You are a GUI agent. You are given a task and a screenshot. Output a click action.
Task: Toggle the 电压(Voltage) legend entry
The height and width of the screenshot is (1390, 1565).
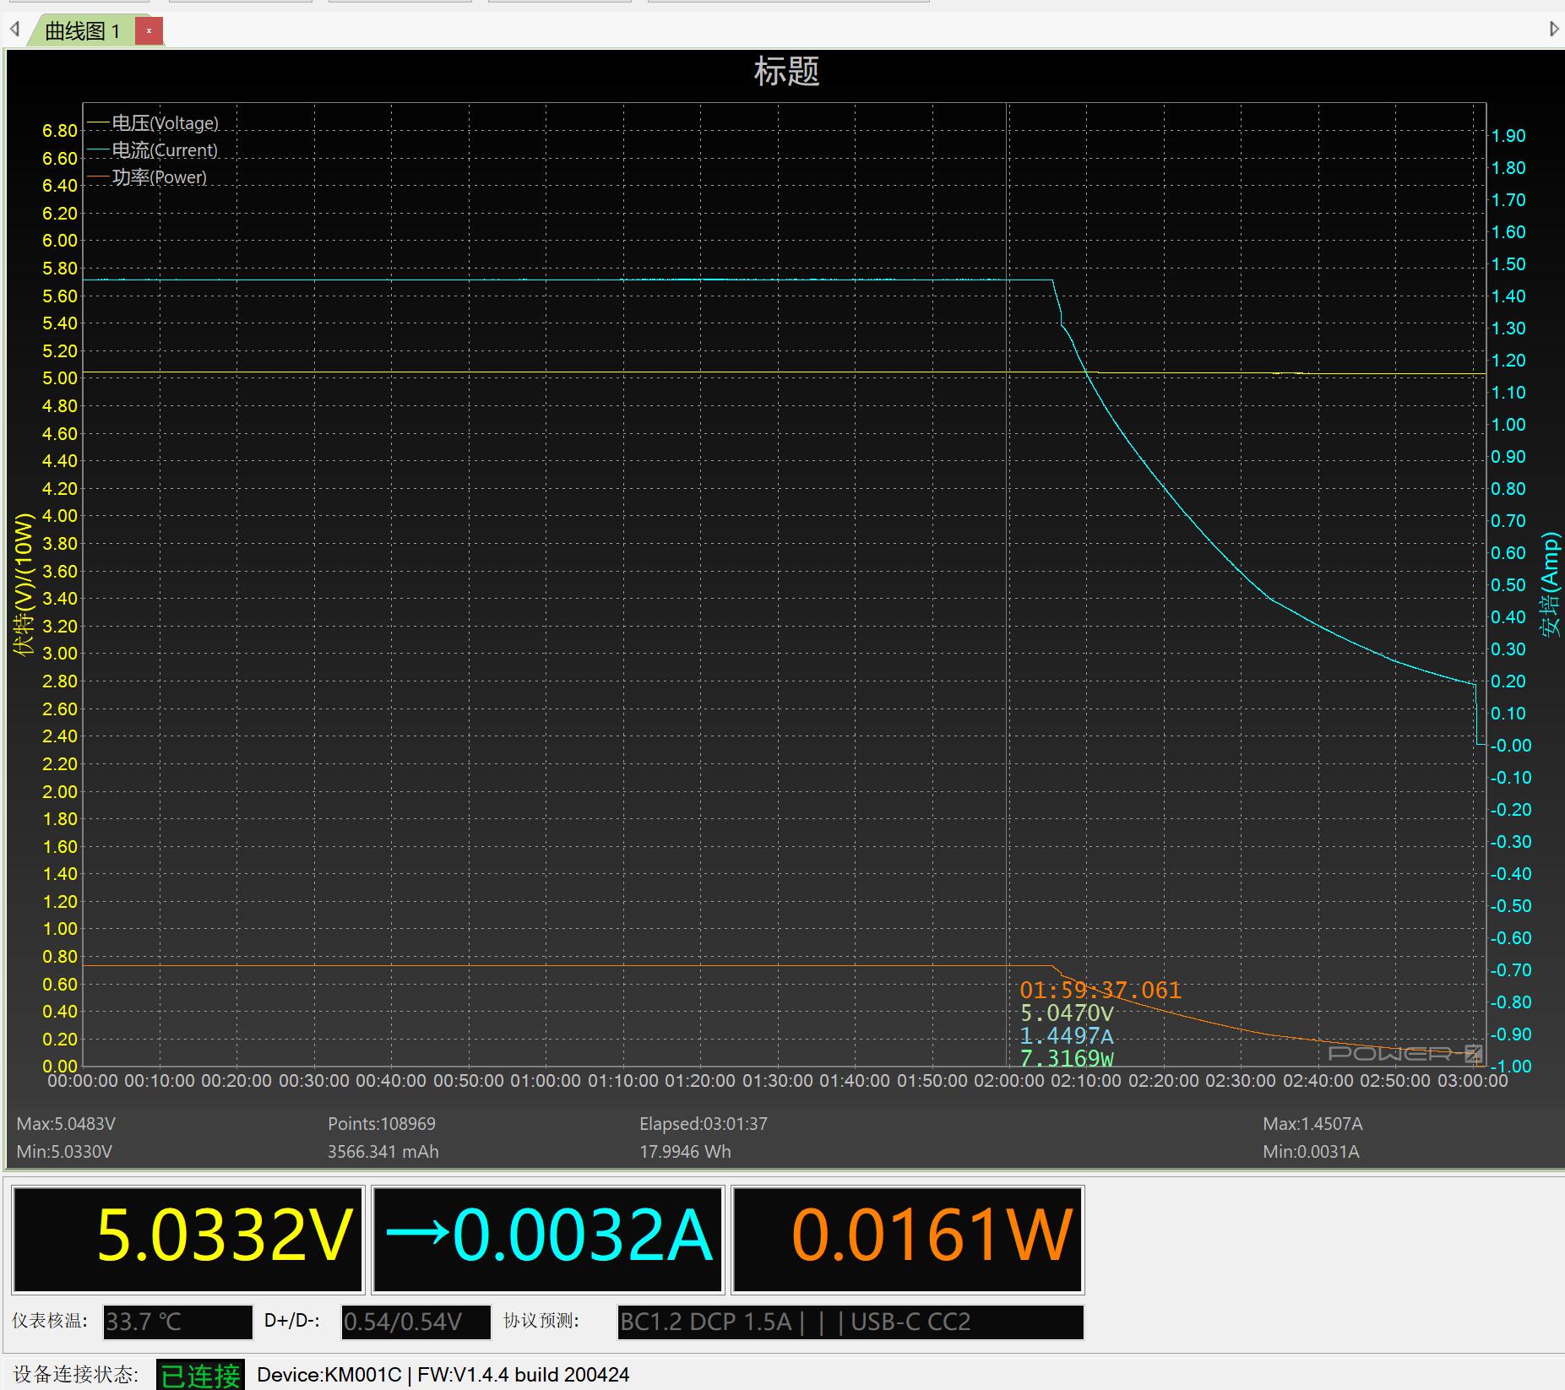[x=165, y=123]
